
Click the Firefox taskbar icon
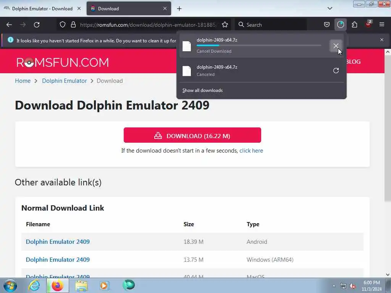(57, 285)
